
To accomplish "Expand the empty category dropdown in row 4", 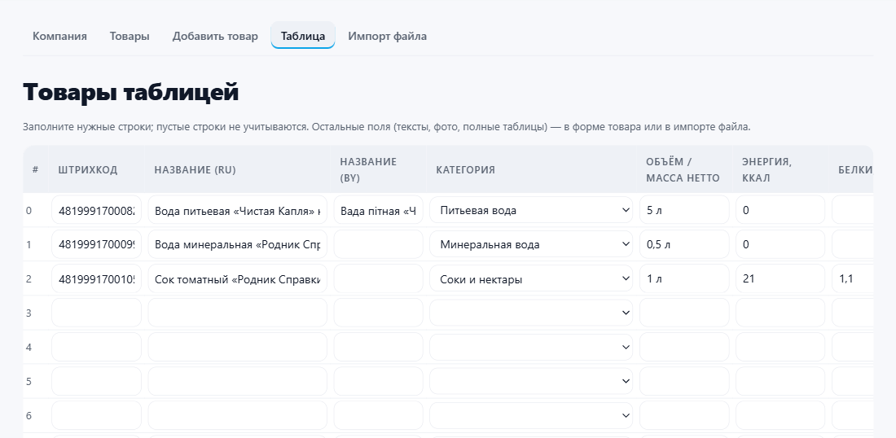I will (x=531, y=347).
